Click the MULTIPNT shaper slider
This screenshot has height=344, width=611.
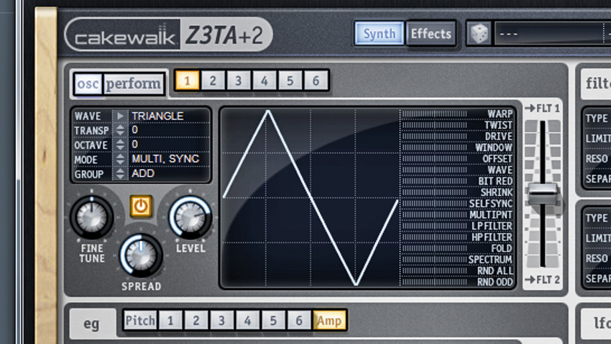pos(434,214)
